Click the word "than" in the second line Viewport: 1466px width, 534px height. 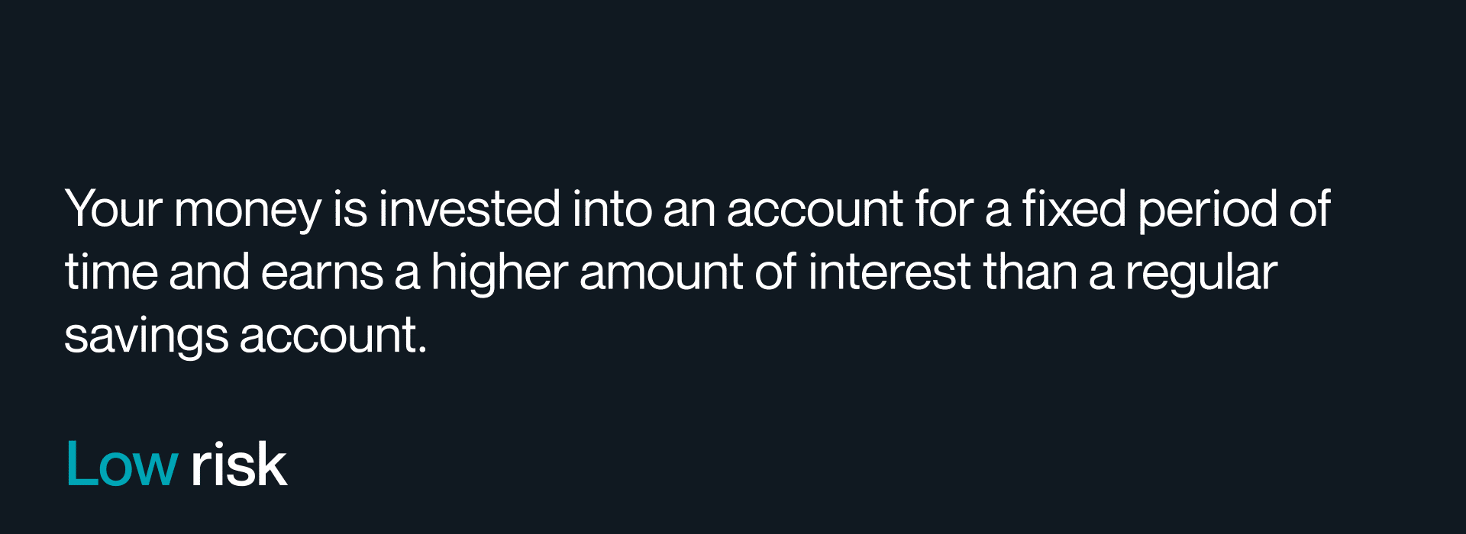[1030, 273]
